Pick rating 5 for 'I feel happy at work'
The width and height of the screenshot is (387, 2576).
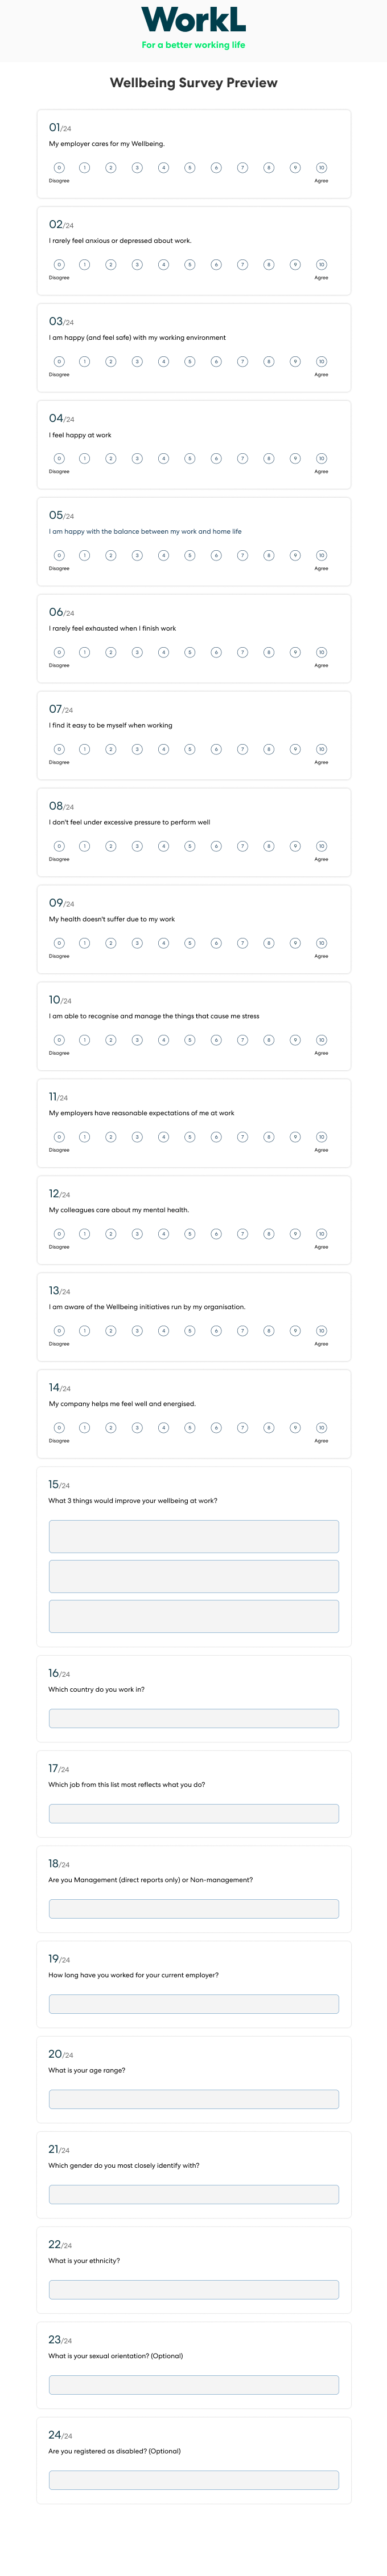pyautogui.click(x=190, y=459)
